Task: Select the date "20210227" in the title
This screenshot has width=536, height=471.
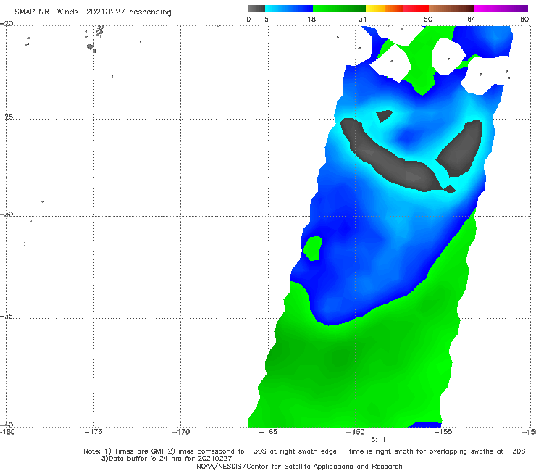Action: [105, 12]
